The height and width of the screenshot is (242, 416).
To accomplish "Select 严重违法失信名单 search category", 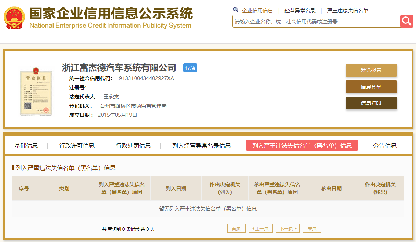I will 347,11.
